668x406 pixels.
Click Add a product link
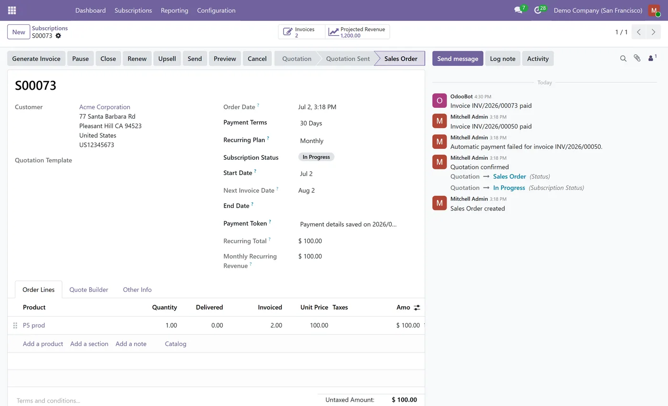click(43, 344)
